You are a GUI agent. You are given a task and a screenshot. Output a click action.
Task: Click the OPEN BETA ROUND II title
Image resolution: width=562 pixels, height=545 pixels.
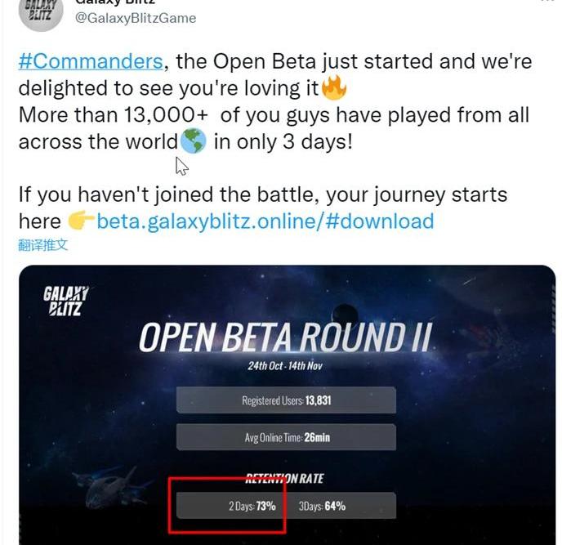tap(285, 337)
